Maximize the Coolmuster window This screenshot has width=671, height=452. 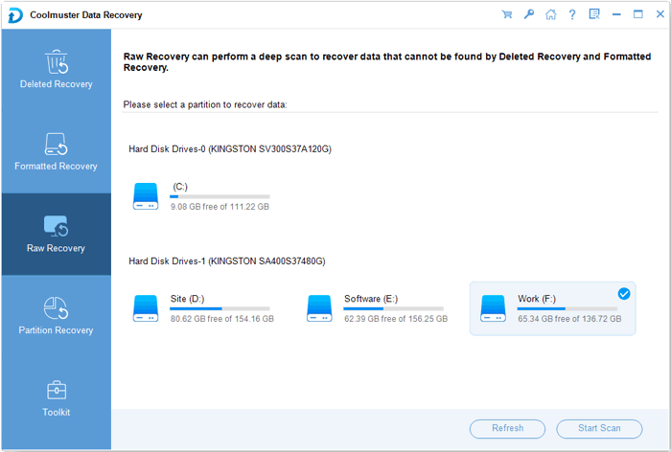pos(638,14)
